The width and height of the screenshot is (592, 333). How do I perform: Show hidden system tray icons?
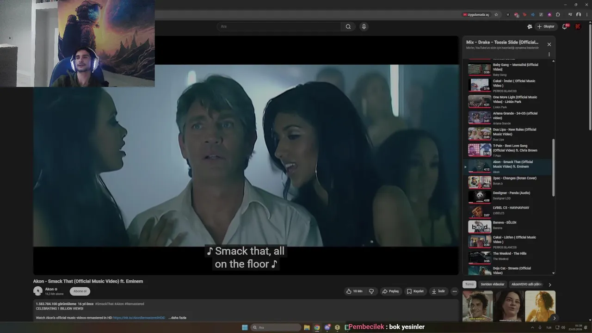pyautogui.click(x=532, y=327)
